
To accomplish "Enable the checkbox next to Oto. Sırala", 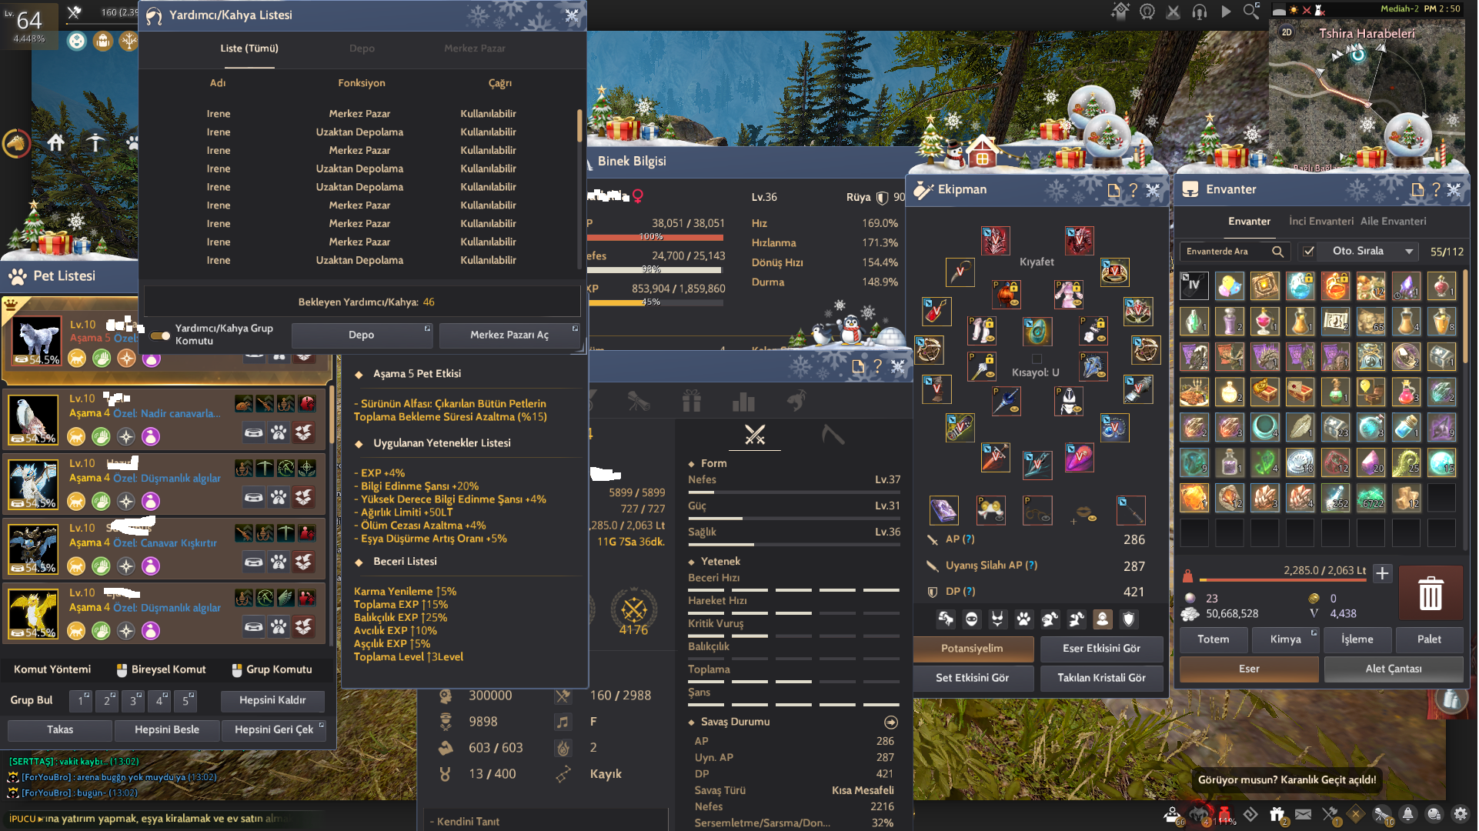I will point(1309,250).
